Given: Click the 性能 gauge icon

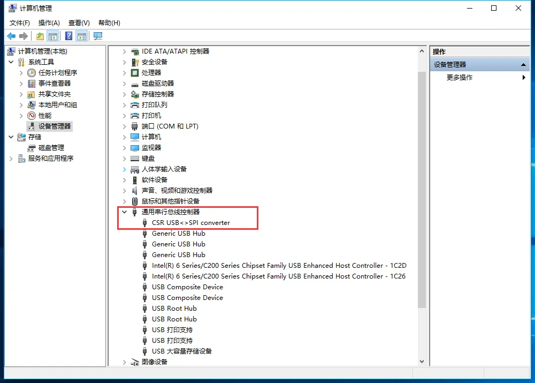Looking at the screenshot, I should [x=32, y=116].
